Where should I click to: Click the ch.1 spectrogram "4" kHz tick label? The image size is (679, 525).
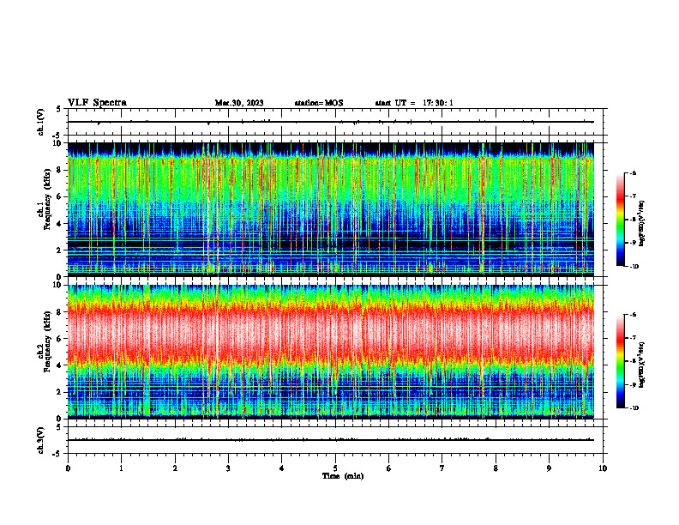click(x=60, y=224)
